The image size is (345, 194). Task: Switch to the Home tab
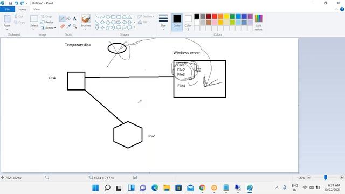tap(23, 9)
